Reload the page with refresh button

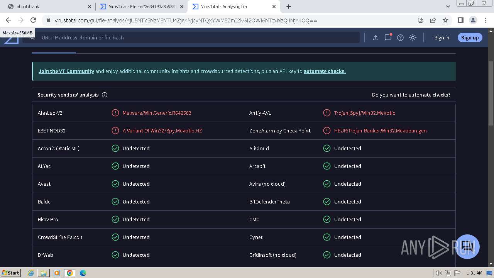coord(33,20)
